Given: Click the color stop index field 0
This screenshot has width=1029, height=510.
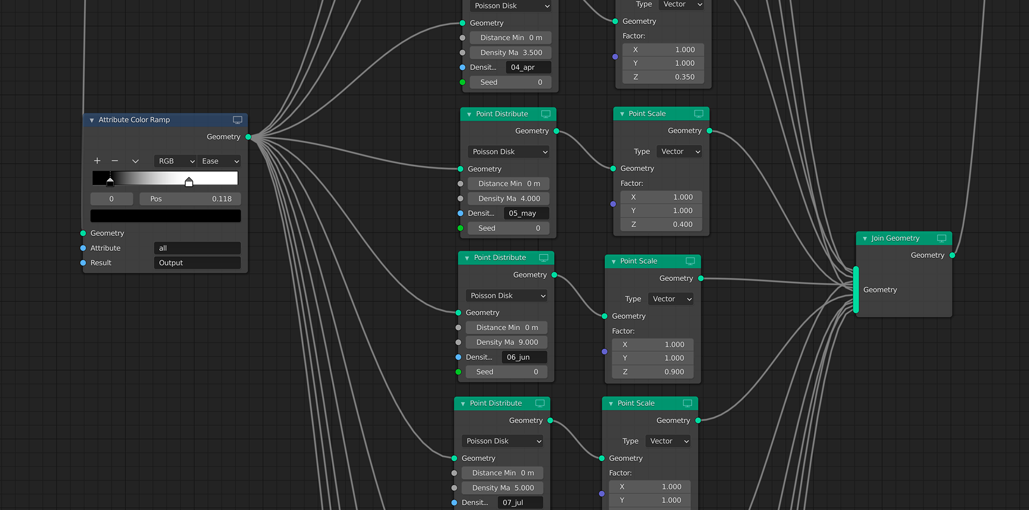Looking at the screenshot, I should coord(111,199).
